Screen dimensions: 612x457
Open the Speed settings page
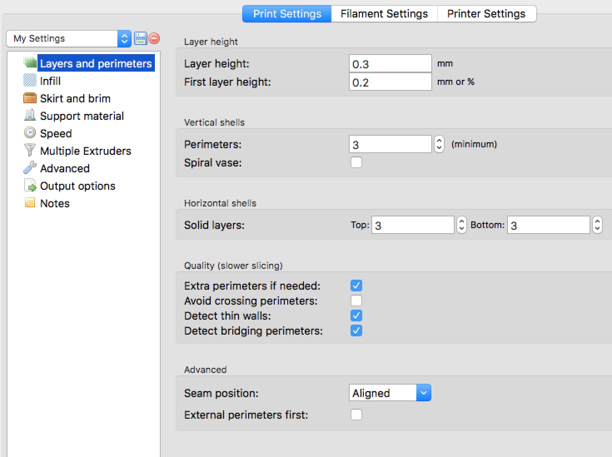pyautogui.click(x=56, y=133)
